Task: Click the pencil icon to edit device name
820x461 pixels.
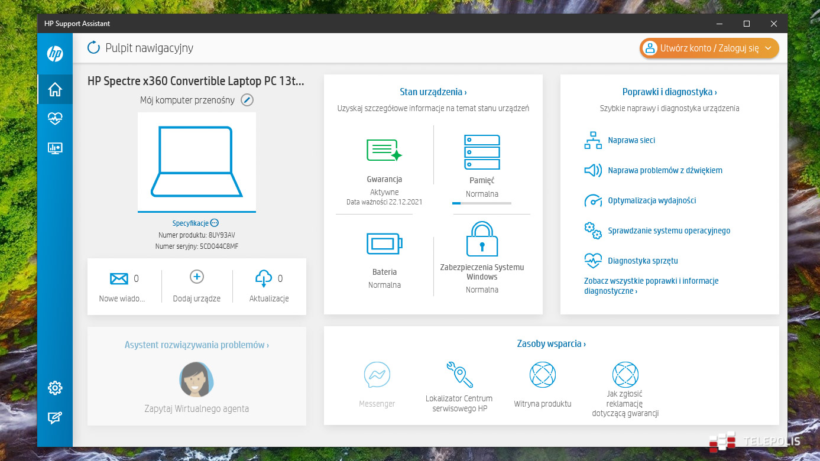Action: (247, 100)
